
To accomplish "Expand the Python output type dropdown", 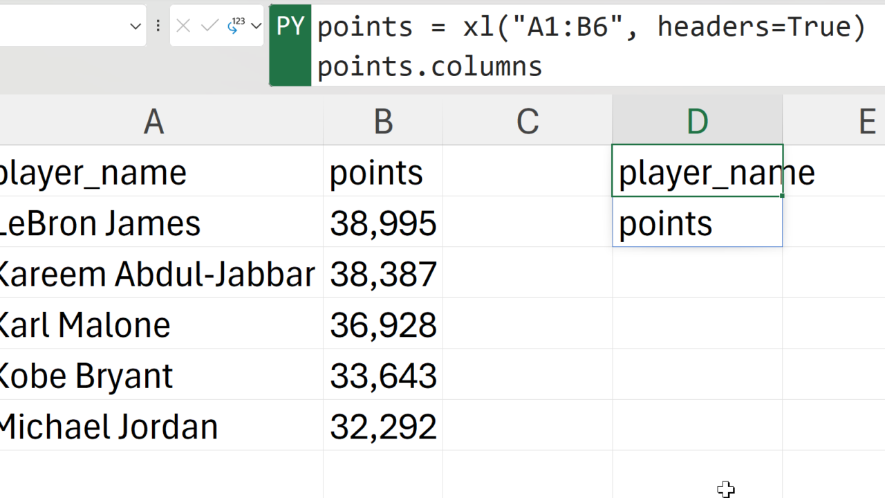I will click(257, 26).
